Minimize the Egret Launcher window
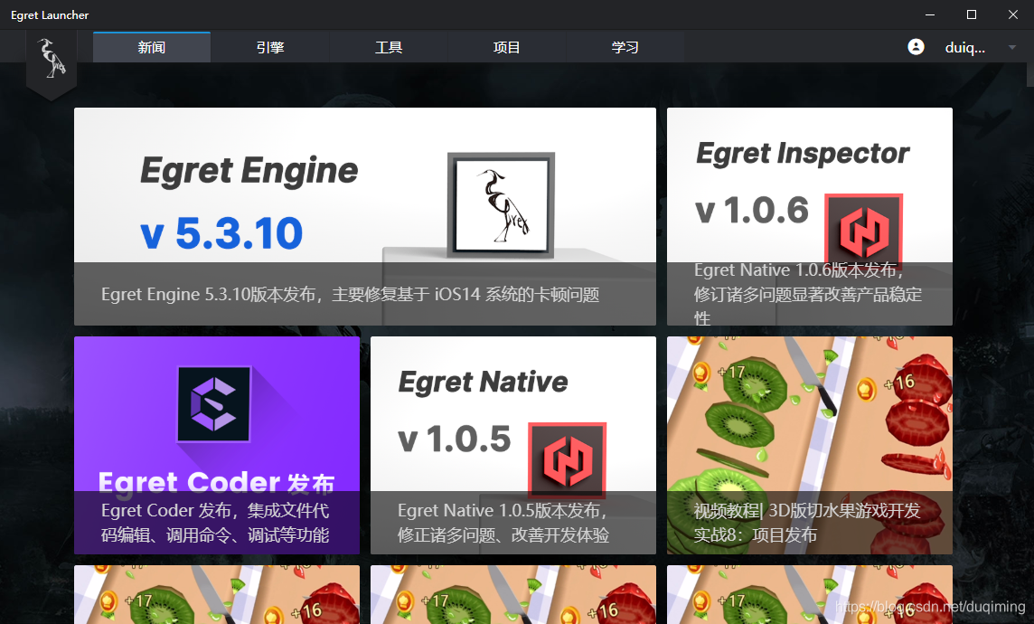 point(930,14)
